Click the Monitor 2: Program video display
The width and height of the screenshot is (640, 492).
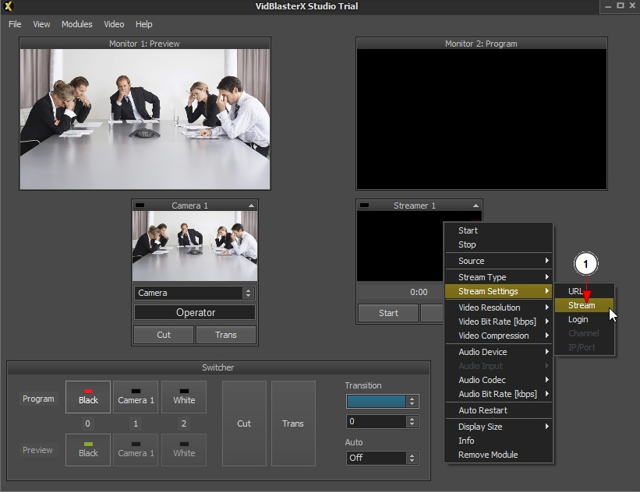482,119
